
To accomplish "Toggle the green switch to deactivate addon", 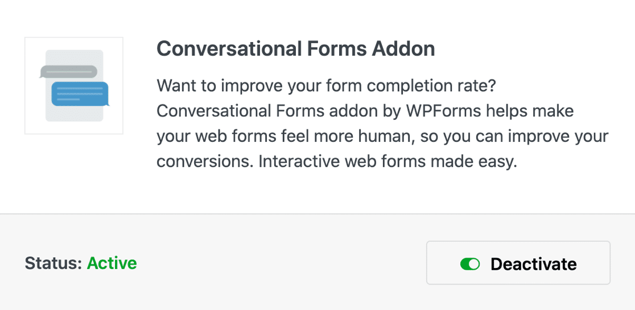I will (470, 264).
